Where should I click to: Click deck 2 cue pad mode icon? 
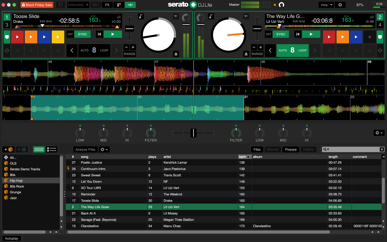click(380, 37)
